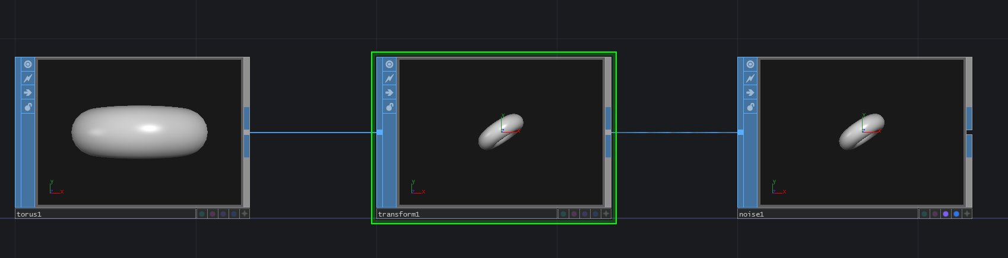This screenshot has width=1008, height=258.
Task: Toggle the blue display flag on noise1
Action: [x=956, y=214]
